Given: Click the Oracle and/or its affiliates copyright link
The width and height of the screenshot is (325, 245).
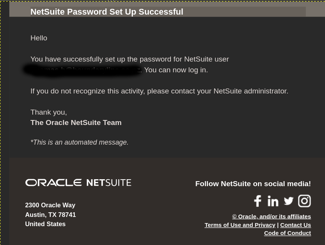Looking at the screenshot, I should tap(271, 216).
